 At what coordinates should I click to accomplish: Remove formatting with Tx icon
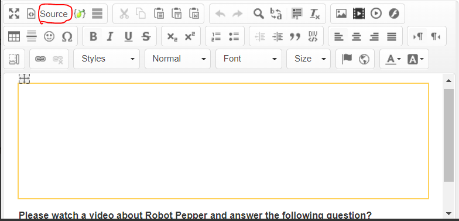pyautogui.click(x=315, y=13)
